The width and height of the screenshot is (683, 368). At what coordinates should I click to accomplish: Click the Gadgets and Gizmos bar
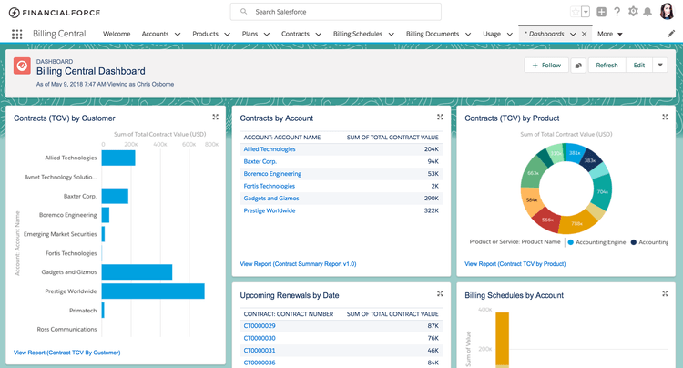click(137, 272)
